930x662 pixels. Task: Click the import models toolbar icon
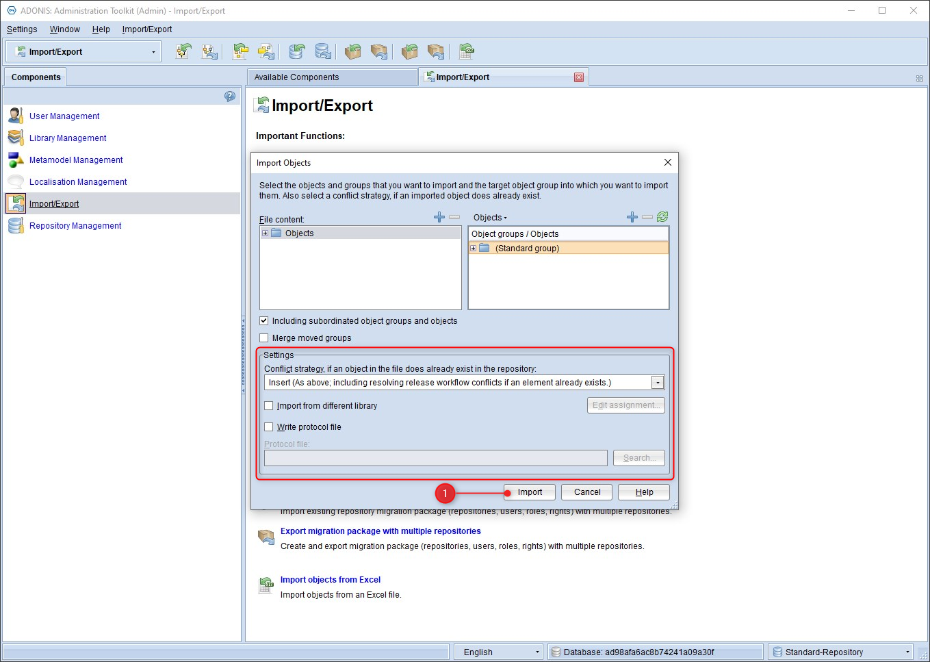pyautogui.click(x=183, y=51)
